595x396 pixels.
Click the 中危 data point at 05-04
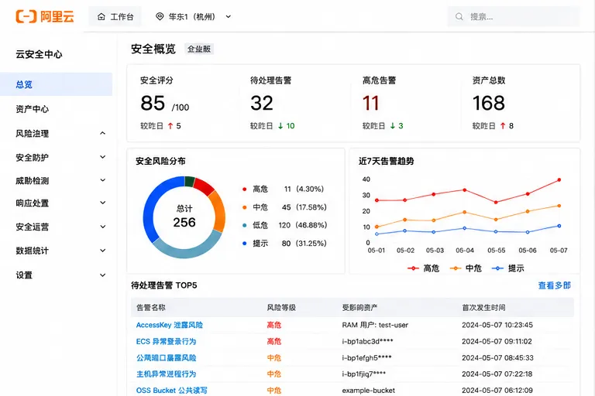465,212
